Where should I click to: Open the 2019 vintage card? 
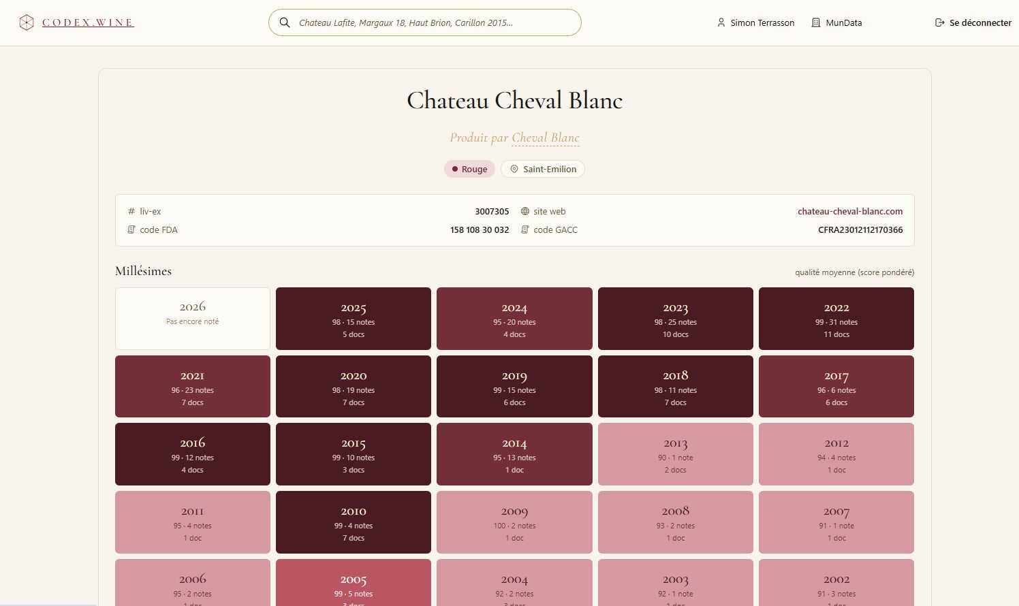(514, 386)
